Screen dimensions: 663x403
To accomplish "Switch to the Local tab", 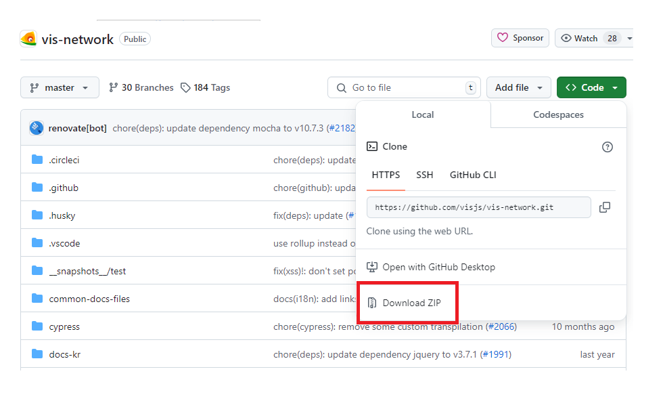I will pos(423,114).
